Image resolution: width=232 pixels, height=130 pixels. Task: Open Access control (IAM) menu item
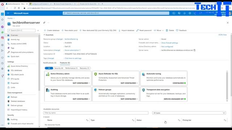(18, 44)
